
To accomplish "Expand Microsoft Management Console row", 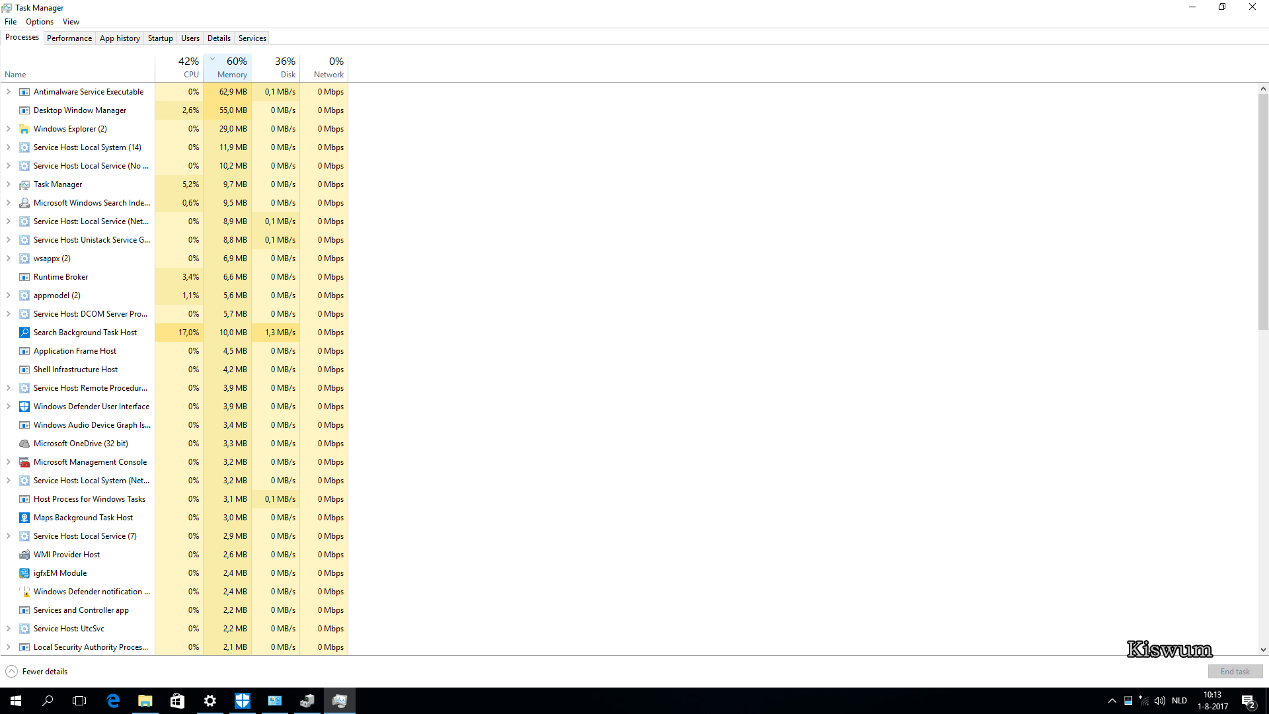I will (x=8, y=462).
